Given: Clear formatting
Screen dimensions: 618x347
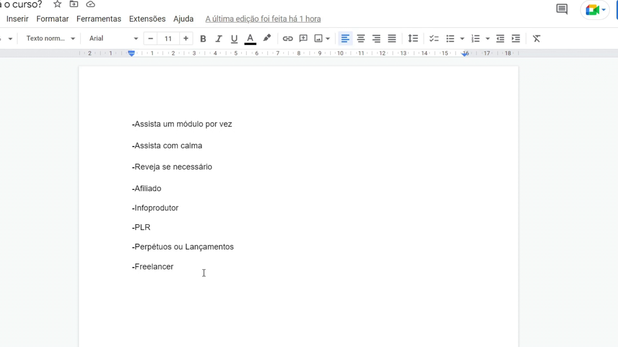Looking at the screenshot, I should (x=537, y=39).
